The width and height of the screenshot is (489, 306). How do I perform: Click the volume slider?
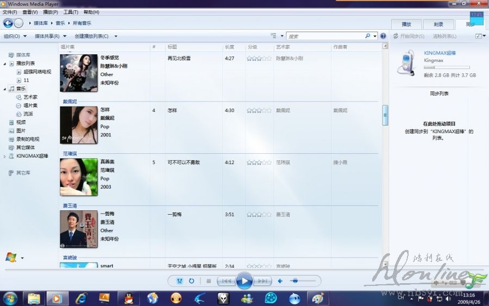302,281
